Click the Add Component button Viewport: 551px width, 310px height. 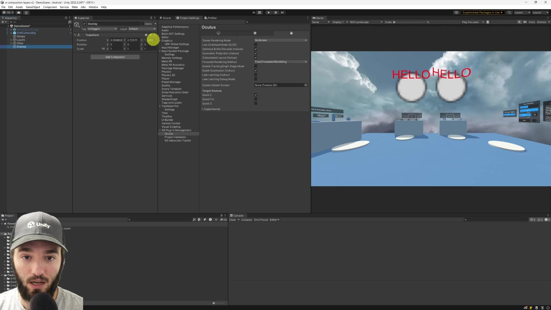point(115,57)
